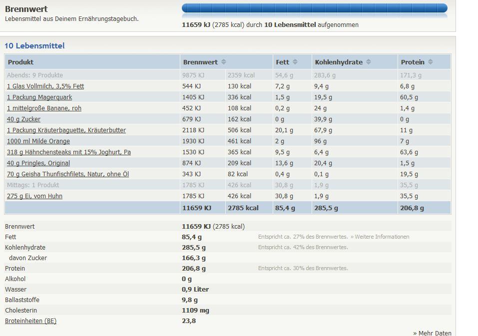Viewport: 478px width, 336px height.
Task: Click » Weitere Informationen link
Action: [x=380, y=237]
